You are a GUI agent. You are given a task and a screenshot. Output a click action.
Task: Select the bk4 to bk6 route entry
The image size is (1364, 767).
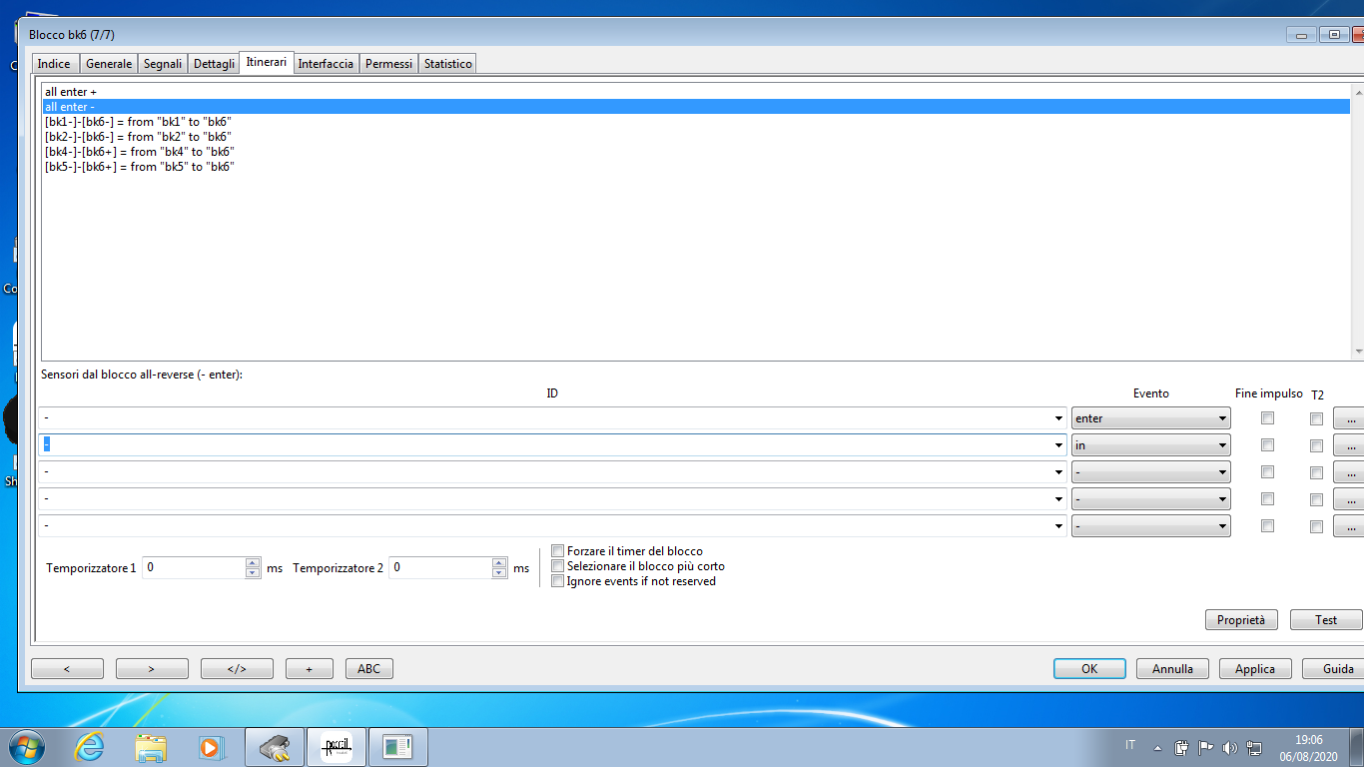point(139,152)
